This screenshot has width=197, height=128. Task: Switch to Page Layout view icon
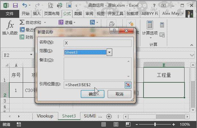(116, 124)
